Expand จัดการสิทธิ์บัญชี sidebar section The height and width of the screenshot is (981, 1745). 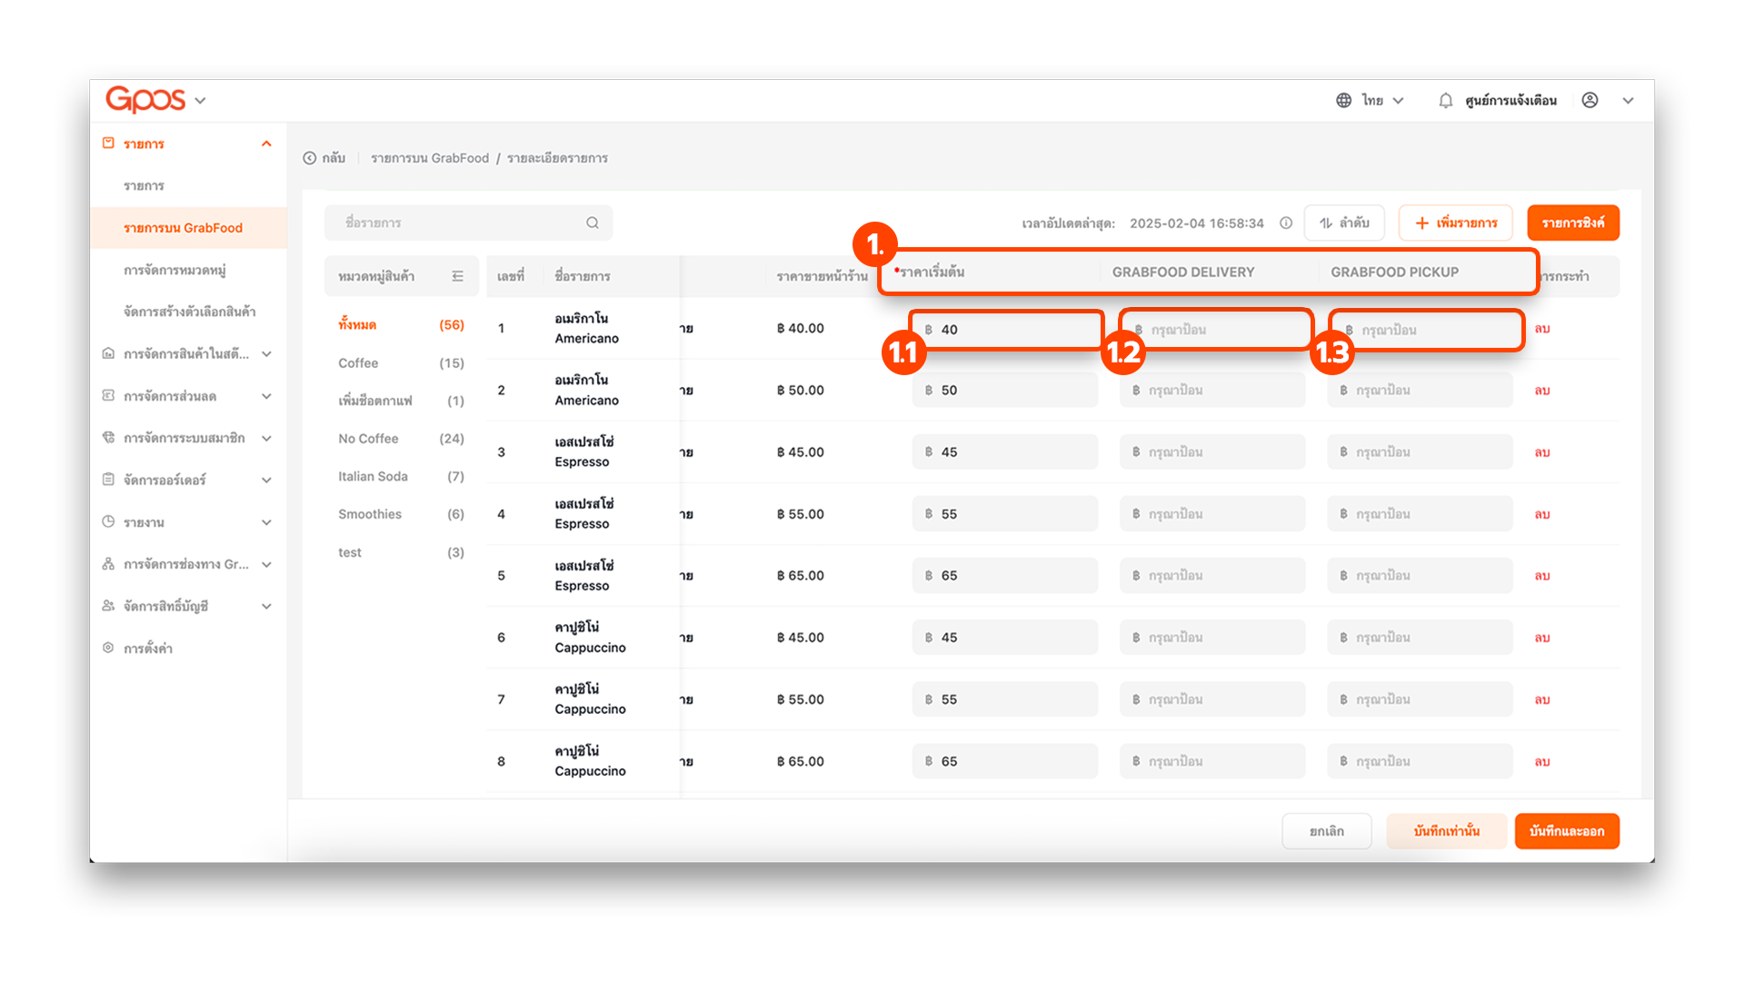point(266,606)
